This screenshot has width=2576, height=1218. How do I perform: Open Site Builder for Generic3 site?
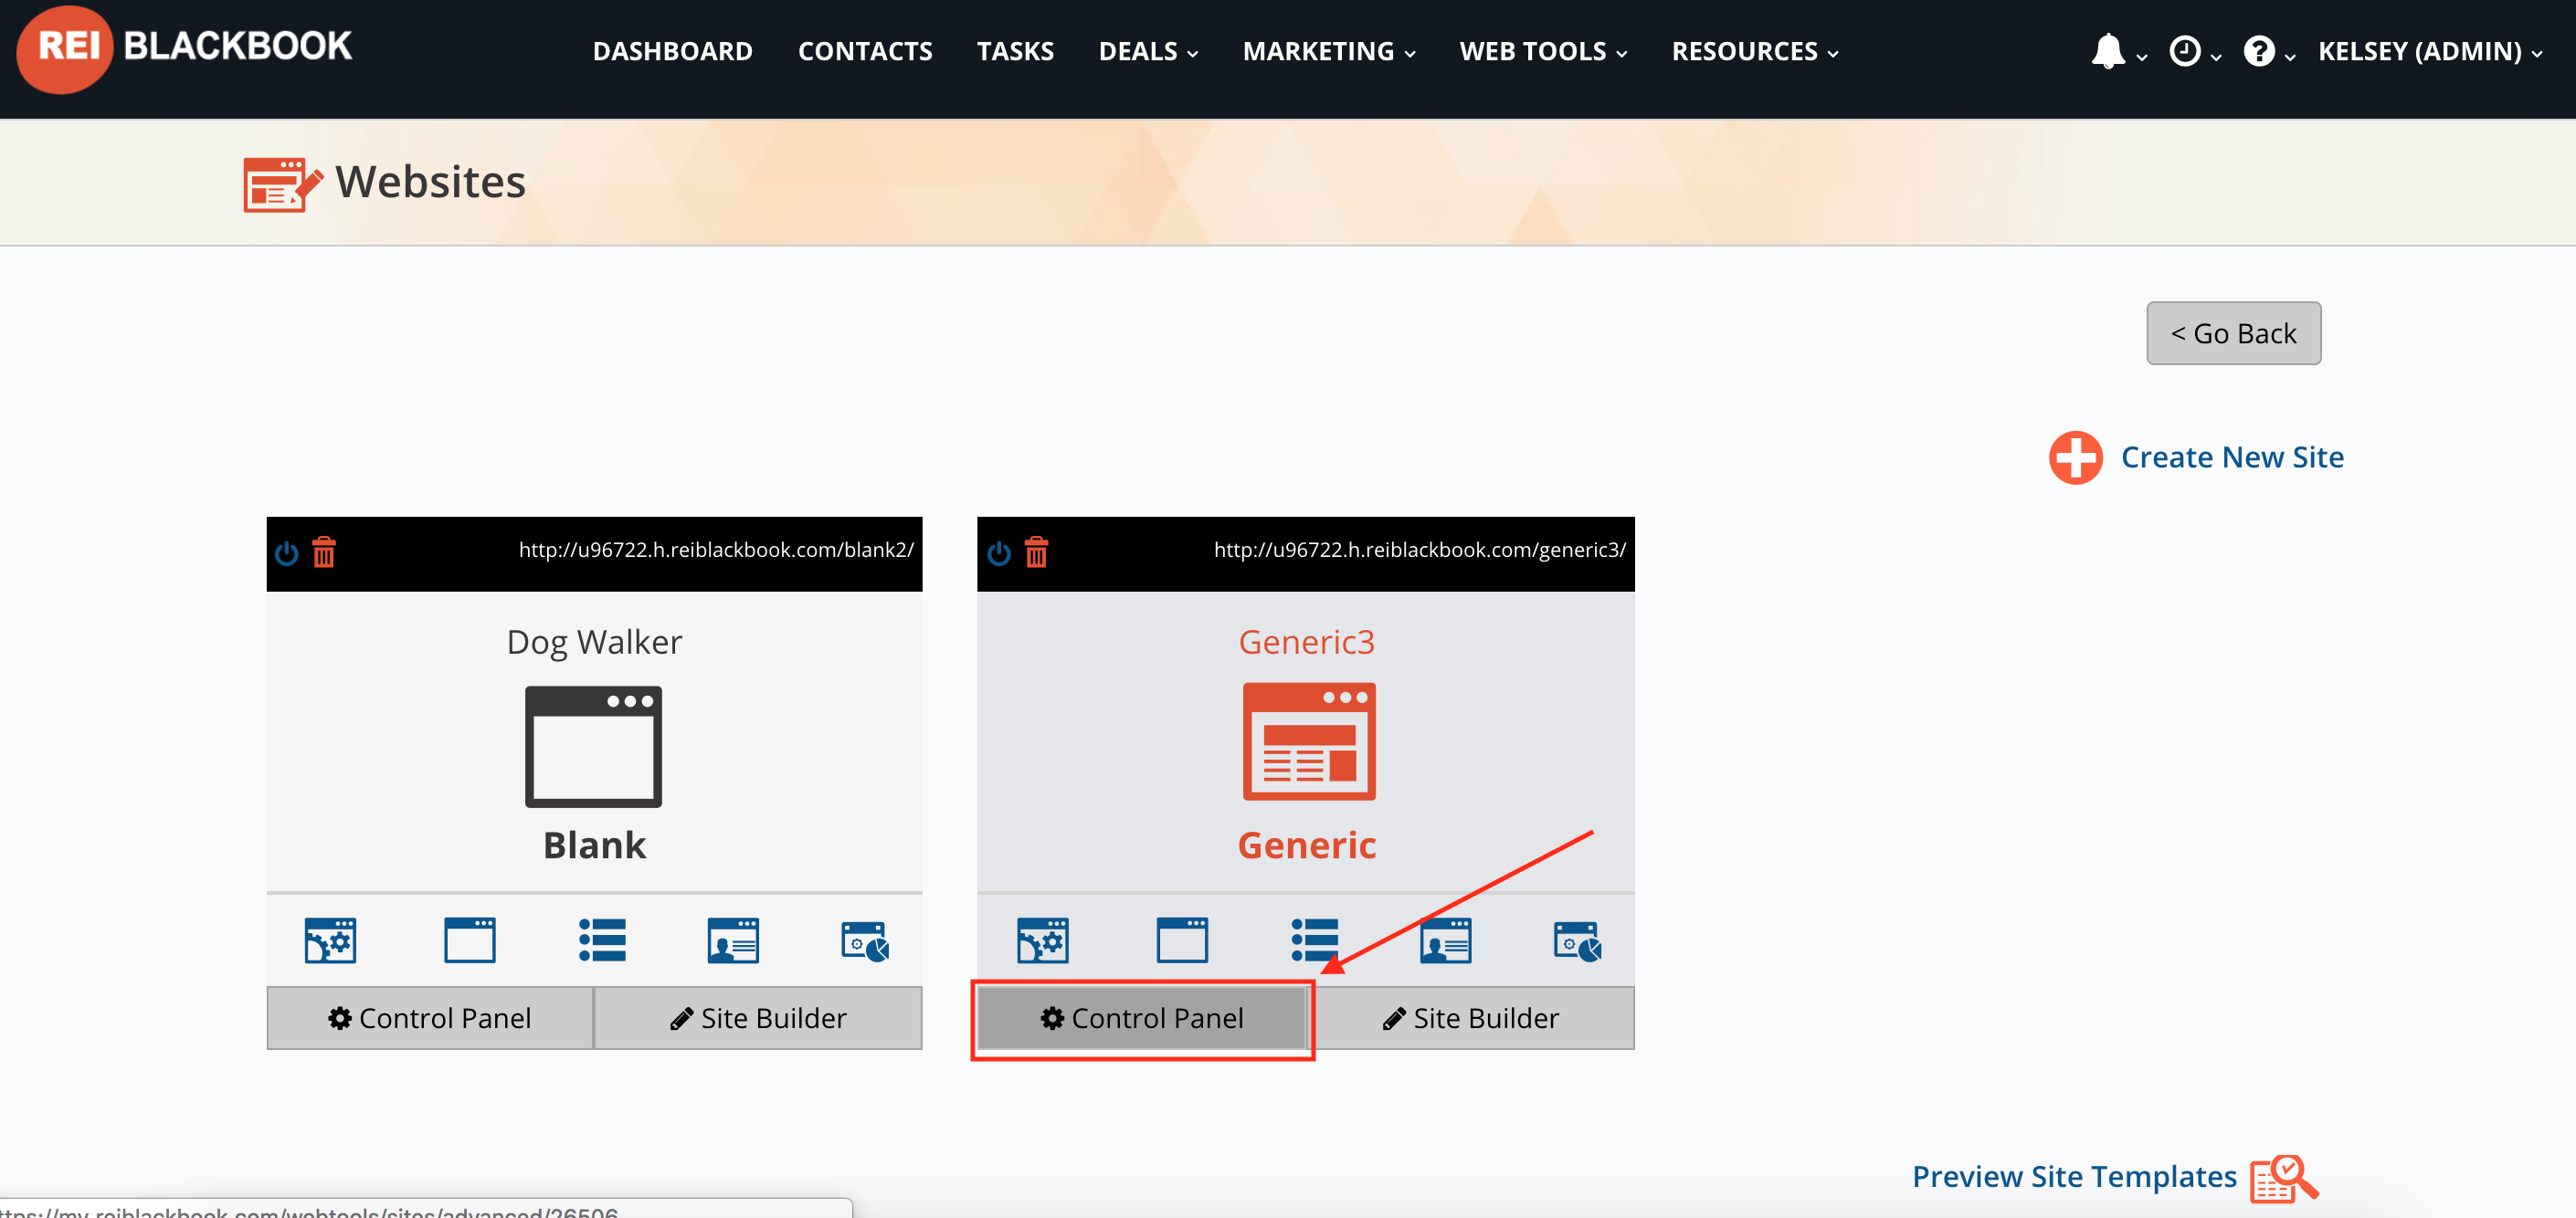point(1471,1017)
